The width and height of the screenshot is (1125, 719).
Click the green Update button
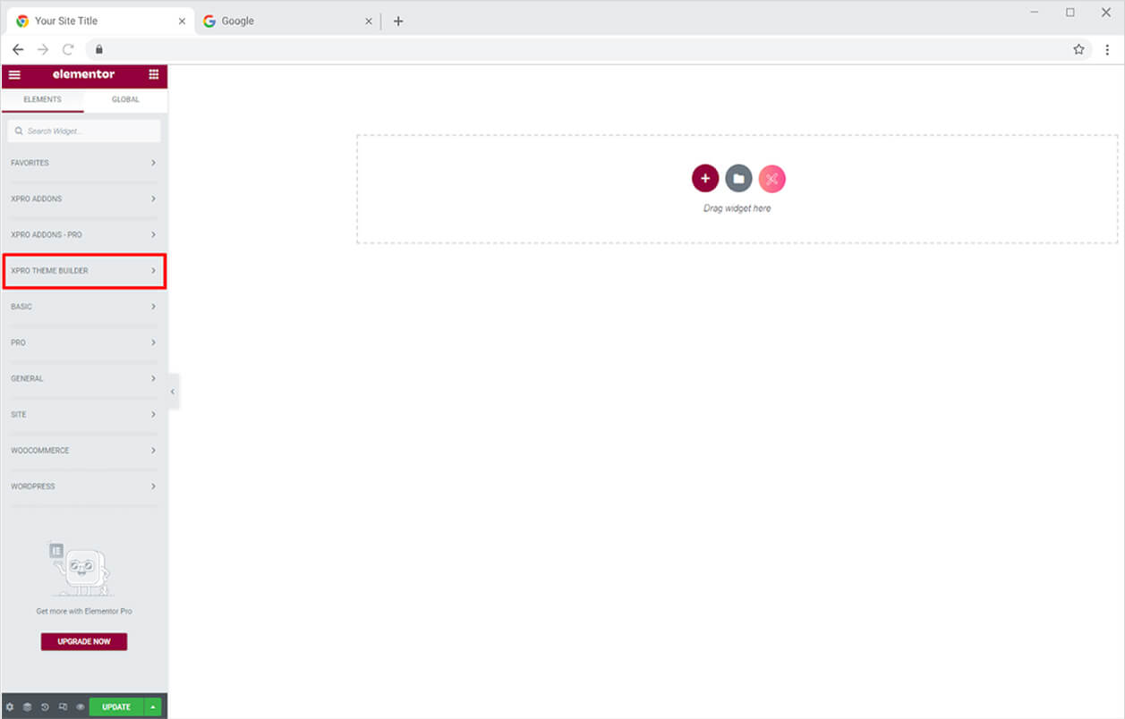click(115, 706)
